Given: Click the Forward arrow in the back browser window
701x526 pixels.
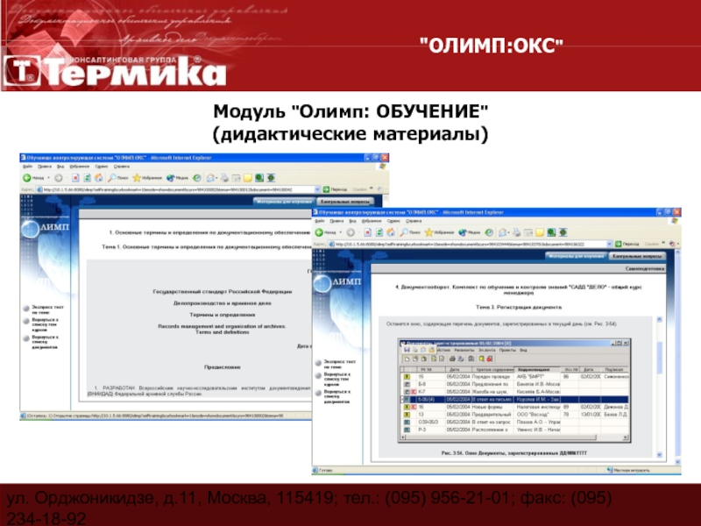Looking at the screenshot, I should pos(59,178).
